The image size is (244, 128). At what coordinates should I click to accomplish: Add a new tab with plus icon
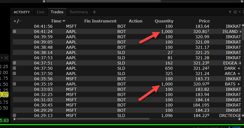pos(94,12)
